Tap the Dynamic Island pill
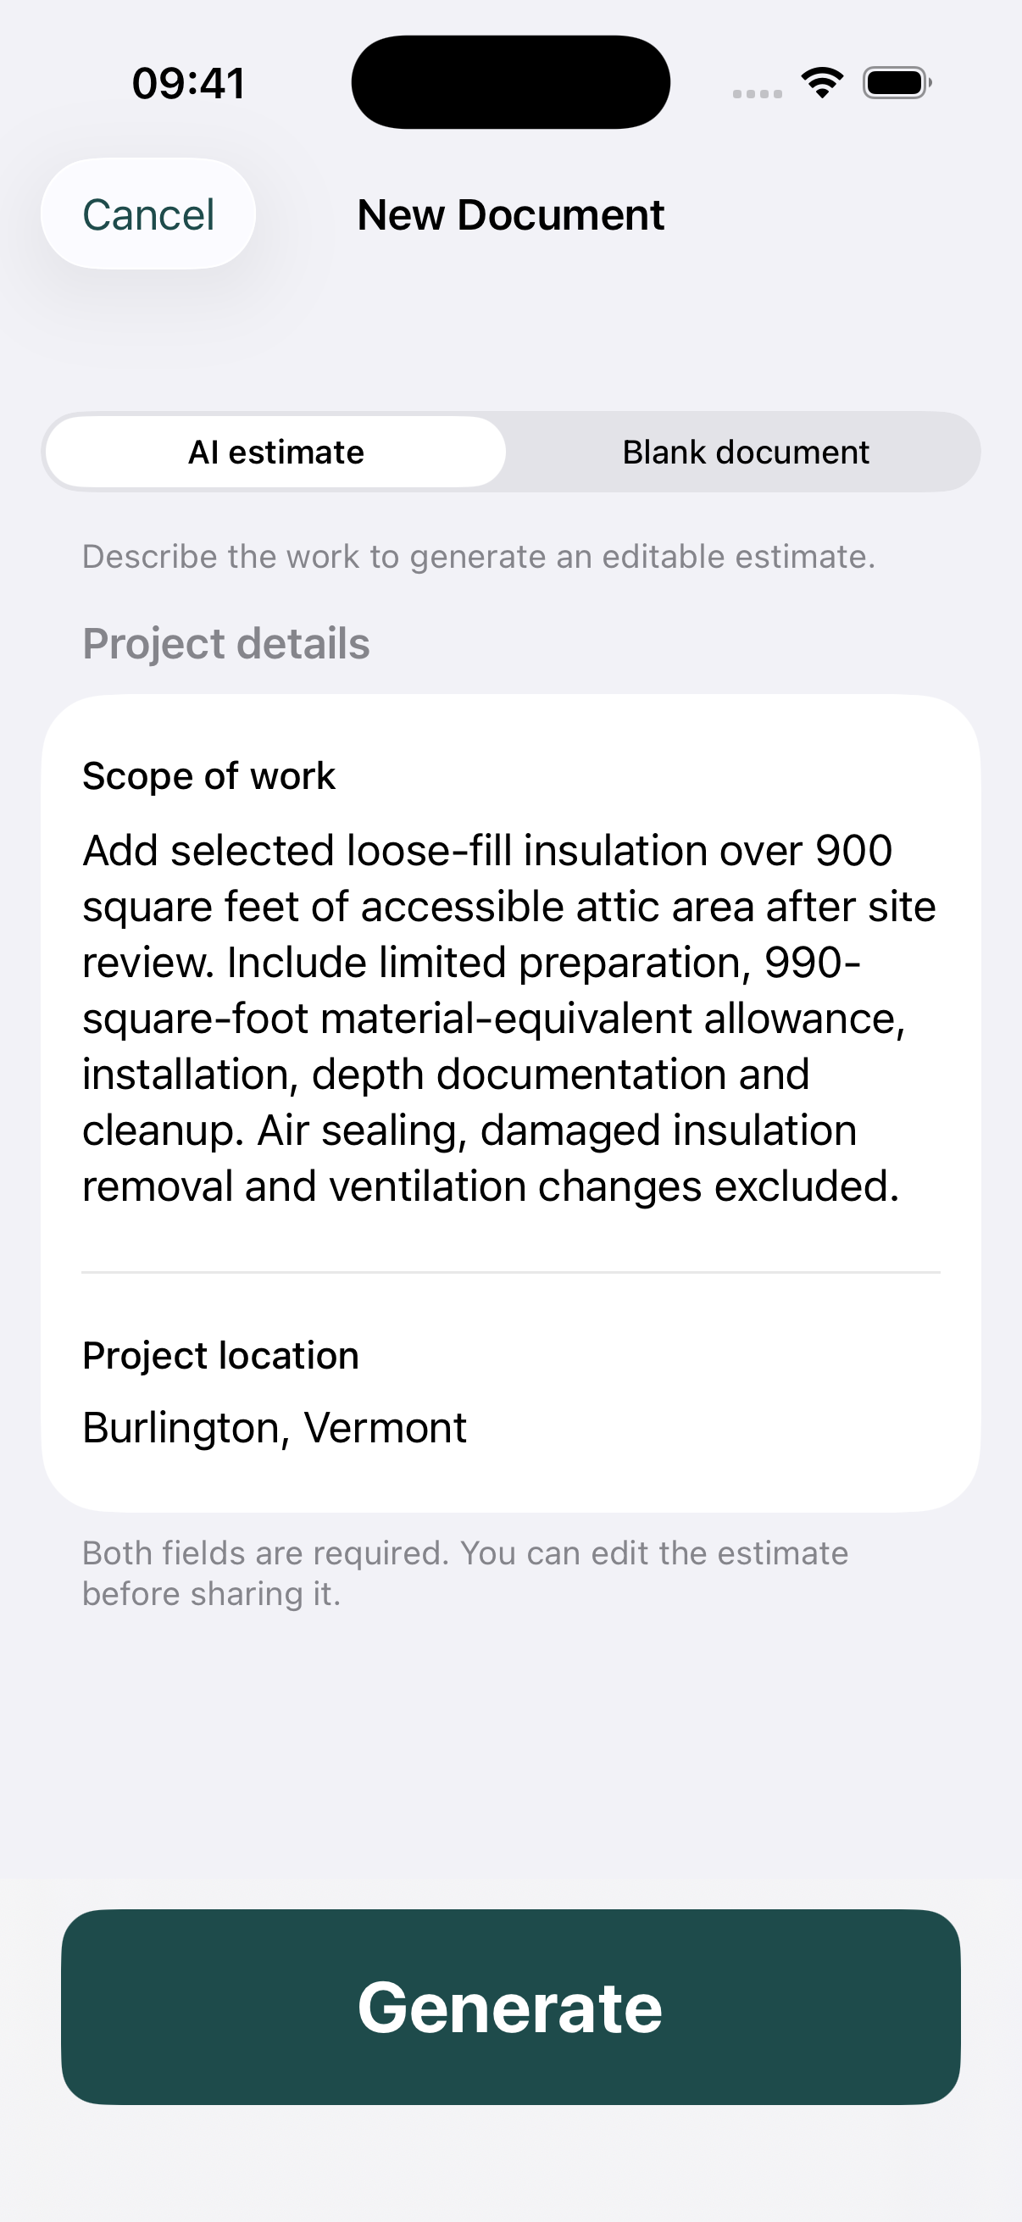Image resolution: width=1022 pixels, height=2222 pixels. click(510, 82)
